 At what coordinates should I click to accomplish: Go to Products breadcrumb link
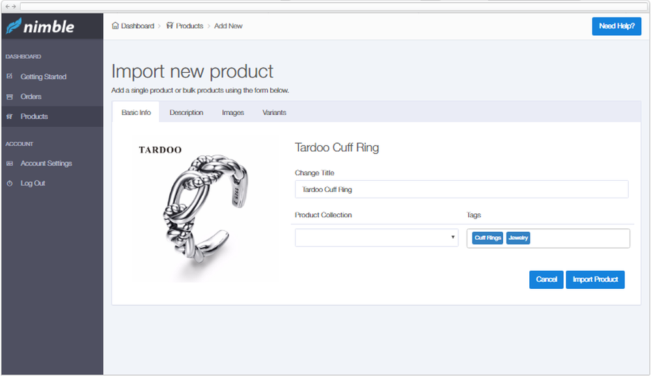click(x=189, y=26)
